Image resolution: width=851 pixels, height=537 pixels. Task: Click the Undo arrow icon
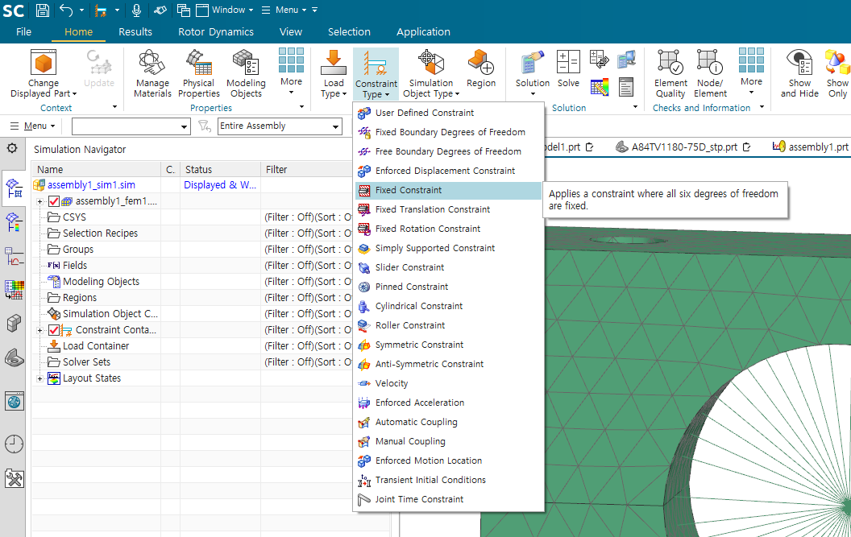(66, 10)
